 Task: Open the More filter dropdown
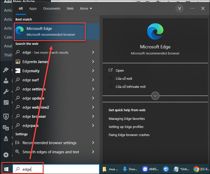coord(86,8)
